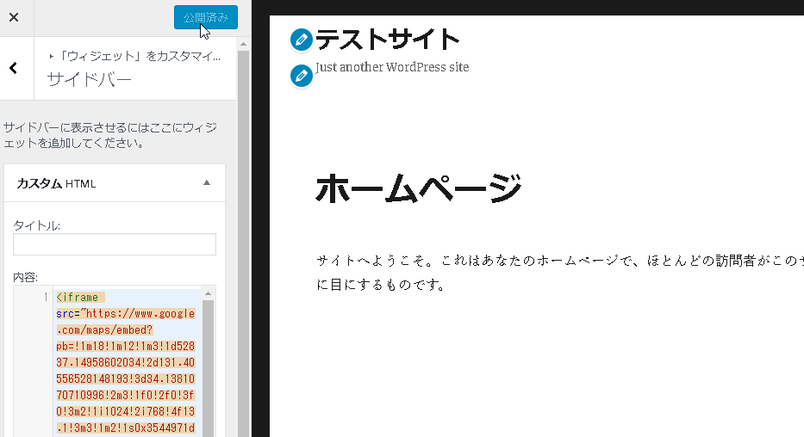
Task: Click the customizer panel's vertical scrollbar thumb
Action: 243,241
